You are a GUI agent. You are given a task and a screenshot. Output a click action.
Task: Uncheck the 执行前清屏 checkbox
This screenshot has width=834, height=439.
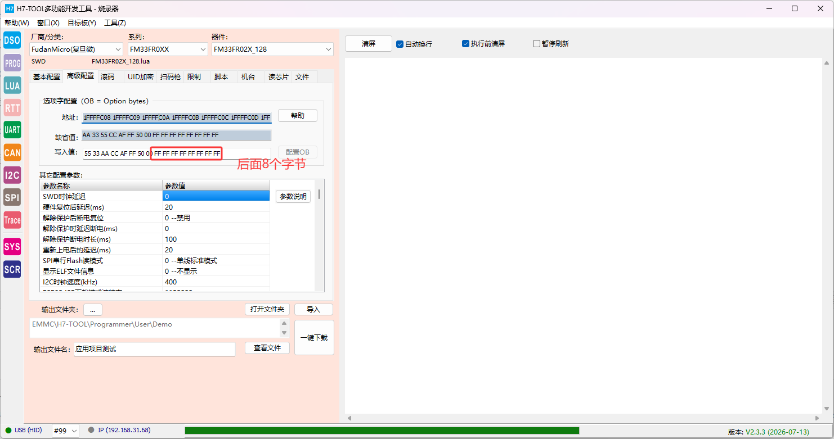click(x=465, y=44)
